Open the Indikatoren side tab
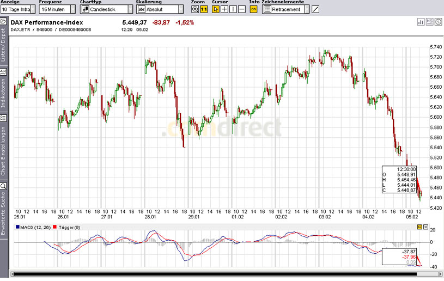This screenshot has width=444, height=281. (3, 93)
